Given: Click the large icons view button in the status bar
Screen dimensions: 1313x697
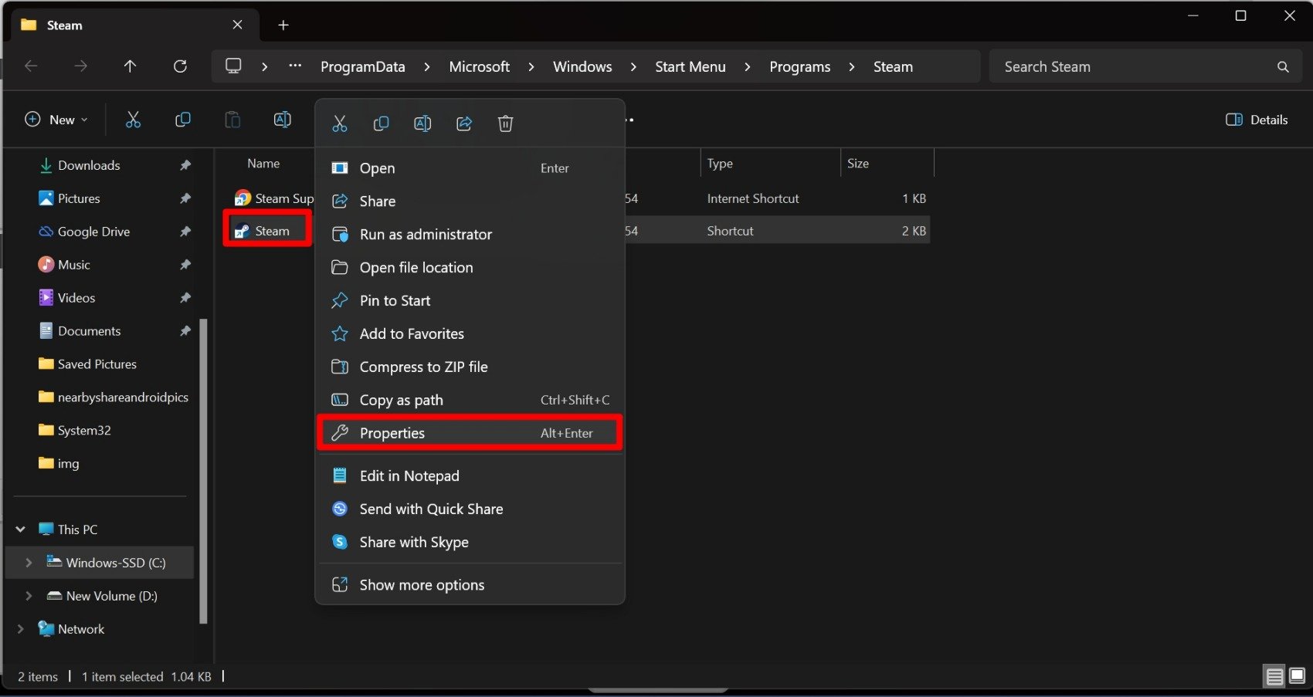Looking at the screenshot, I should (1297, 676).
